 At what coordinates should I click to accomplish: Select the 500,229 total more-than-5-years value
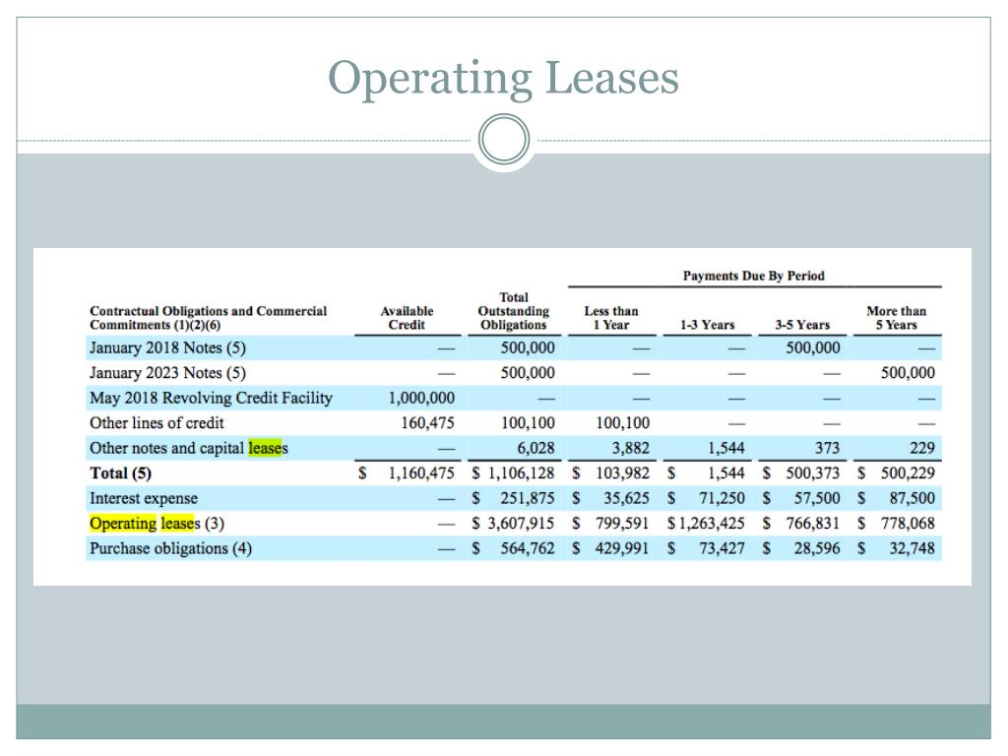tap(908, 473)
